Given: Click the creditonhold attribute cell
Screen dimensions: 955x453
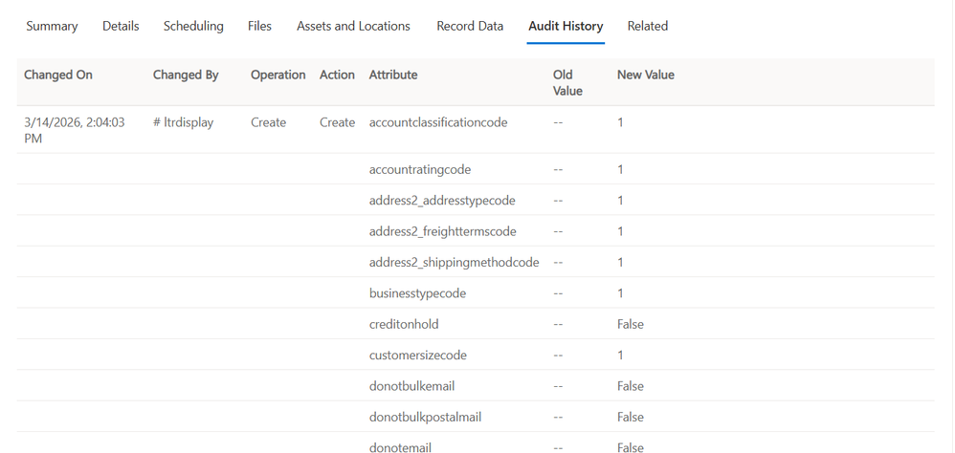Looking at the screenshot, I should [404, 324].
